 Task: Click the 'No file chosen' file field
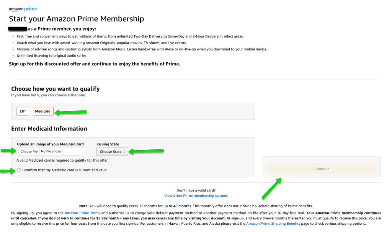tap(52, 151)
